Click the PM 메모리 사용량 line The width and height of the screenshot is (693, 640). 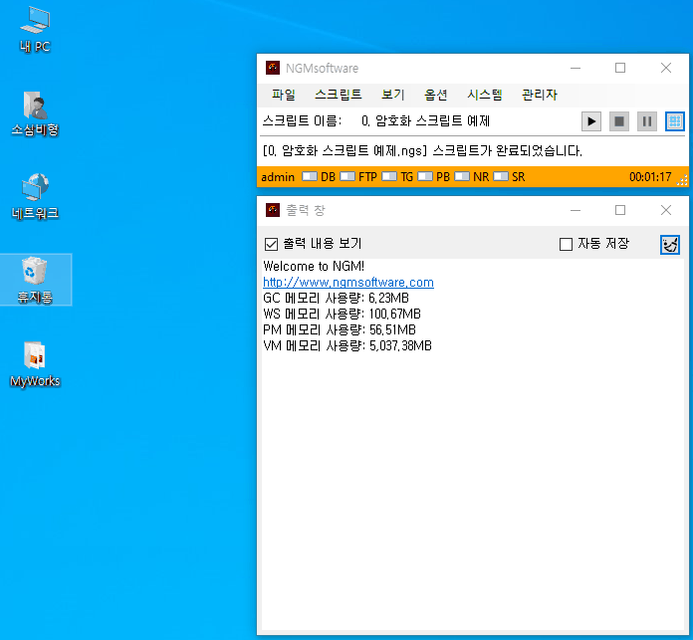click(340, 329)
